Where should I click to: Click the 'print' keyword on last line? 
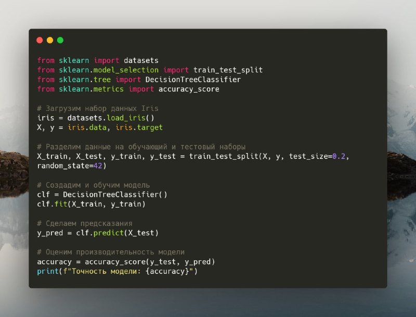pos(48,271)
